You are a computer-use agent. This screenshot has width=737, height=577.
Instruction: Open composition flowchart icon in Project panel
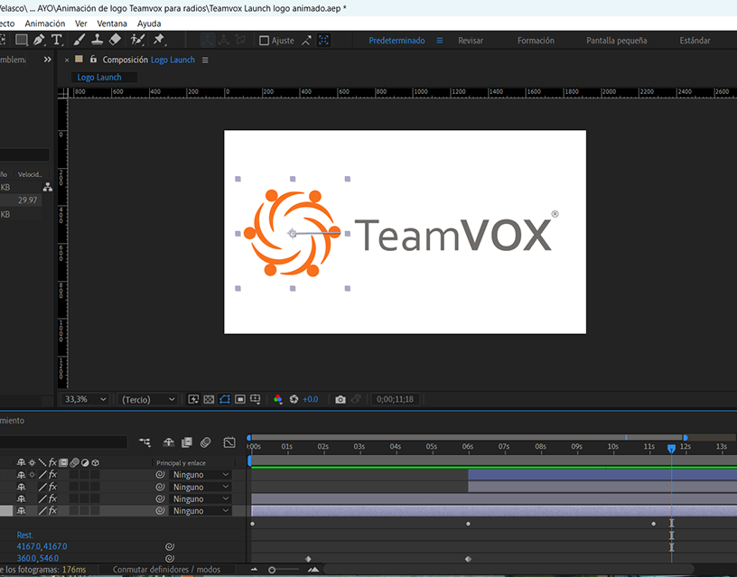click(48, 187)
